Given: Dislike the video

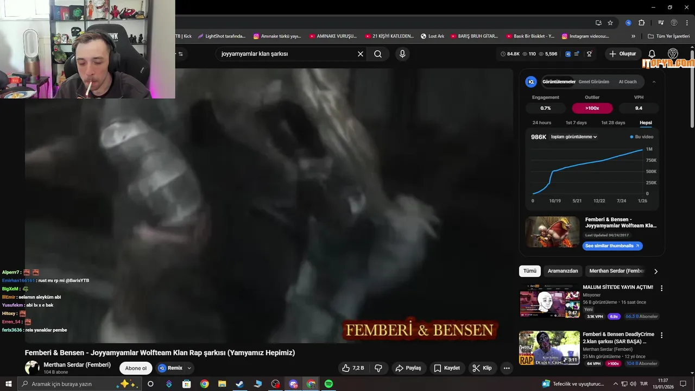Looking at the screenshot, I should click(378, 368).
